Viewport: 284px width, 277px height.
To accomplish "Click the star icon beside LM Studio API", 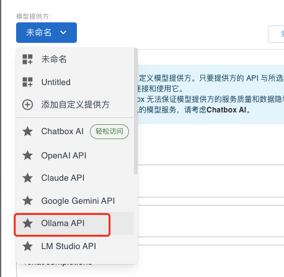I will pos(27,246).
